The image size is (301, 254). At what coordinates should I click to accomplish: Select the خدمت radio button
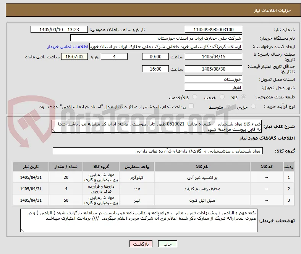pos(222,97)
